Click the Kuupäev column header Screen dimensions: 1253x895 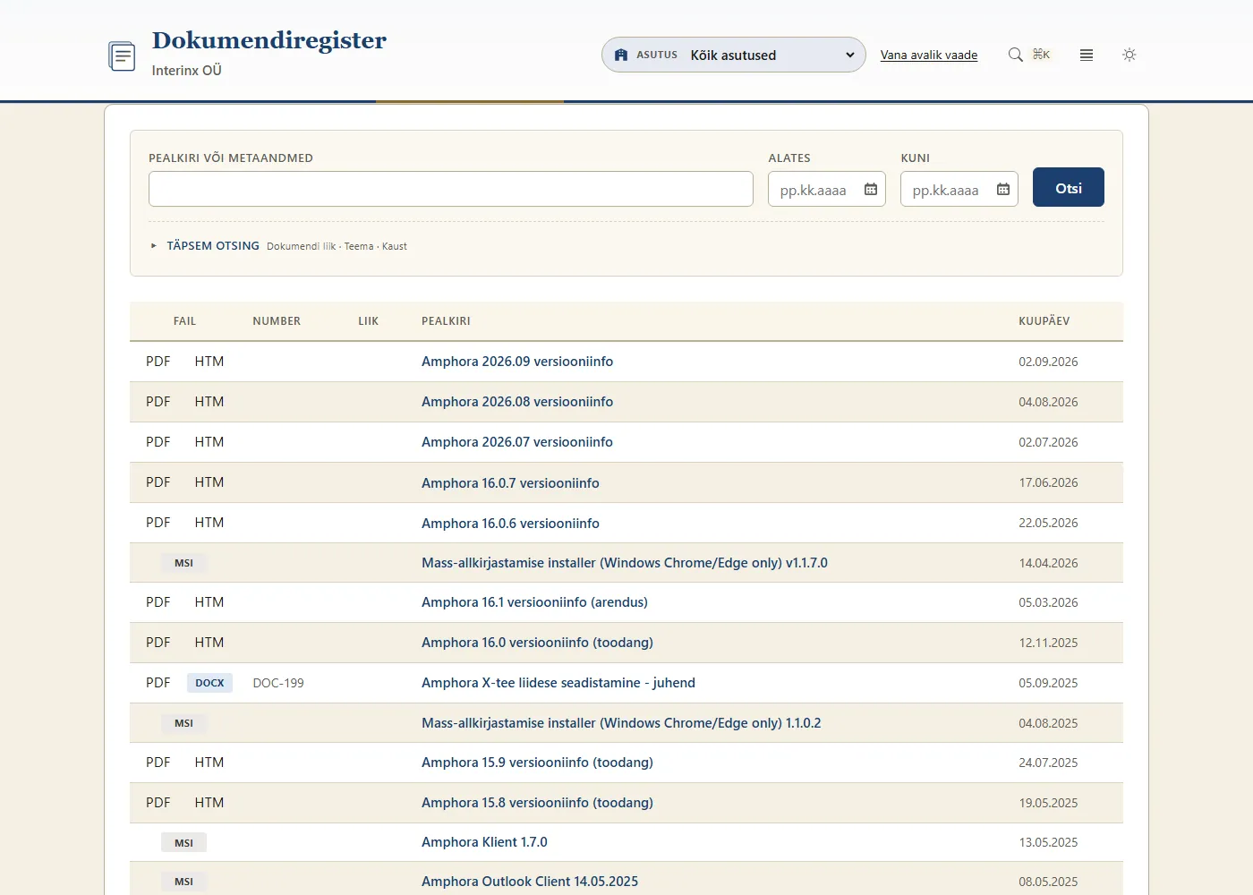pos(1044,320)
